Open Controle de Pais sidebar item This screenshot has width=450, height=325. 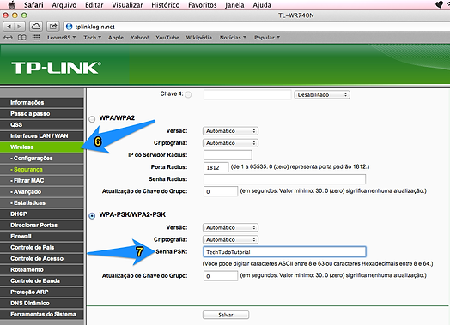pyautogui.click(x=42, y=247)
